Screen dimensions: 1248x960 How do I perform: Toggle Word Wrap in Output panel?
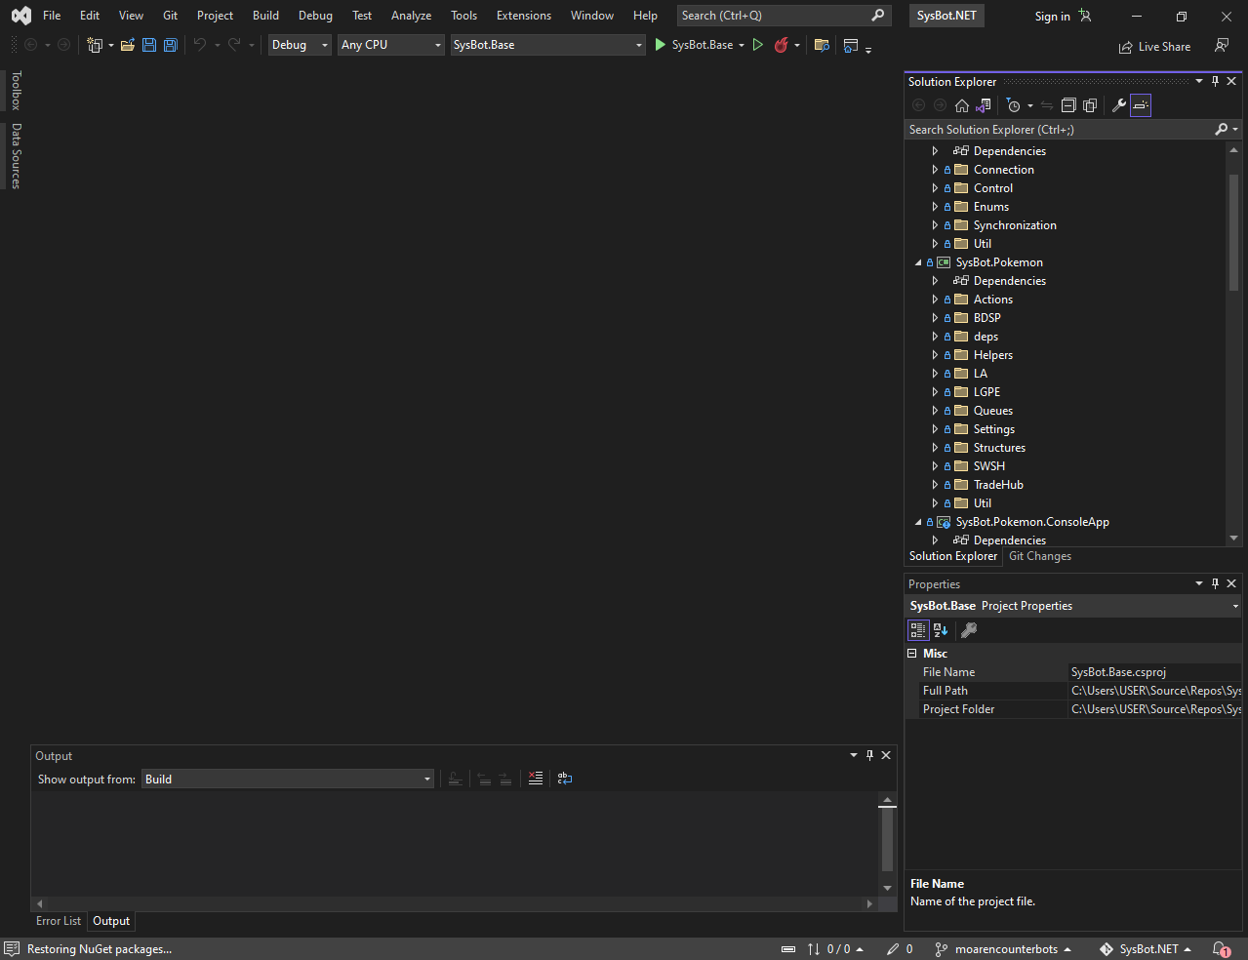[x=565, y=779]
